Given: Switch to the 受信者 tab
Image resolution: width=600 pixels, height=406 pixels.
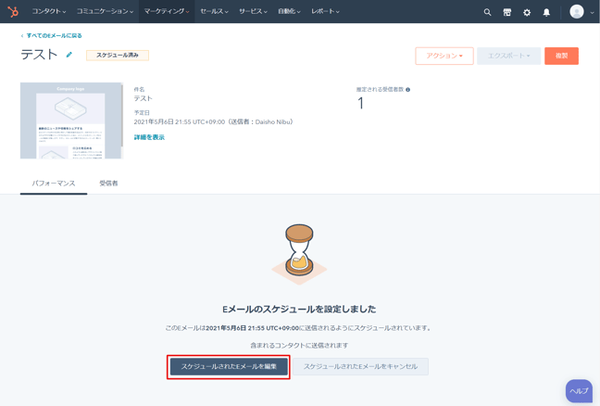Looking at the screenshot, I should point(108,184).
